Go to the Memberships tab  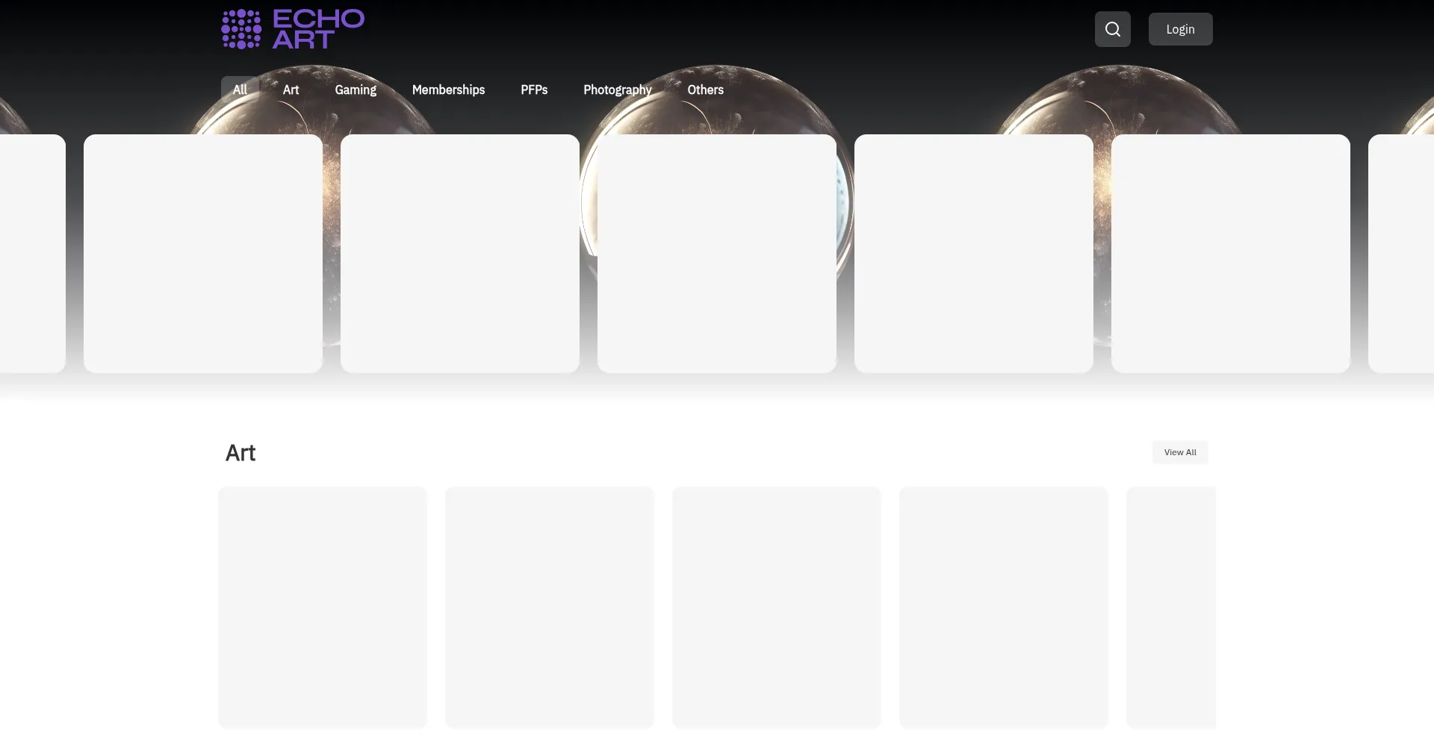(448, 90)
